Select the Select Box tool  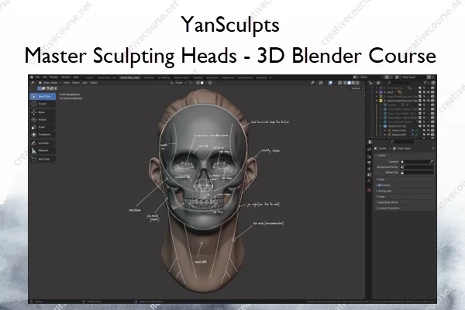(x=43, y=96)
